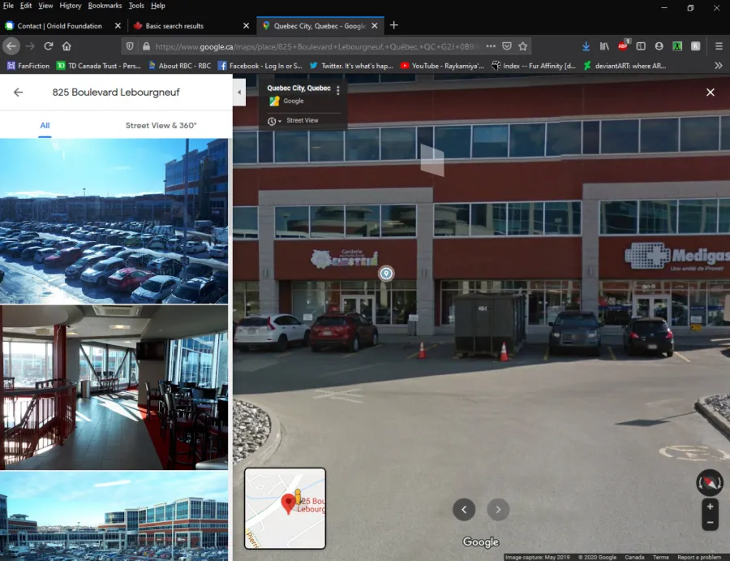The height and width of the screenshot is (561, 730).
Task: Open the Adblock Plus extension icon
Action: point(623,45)
